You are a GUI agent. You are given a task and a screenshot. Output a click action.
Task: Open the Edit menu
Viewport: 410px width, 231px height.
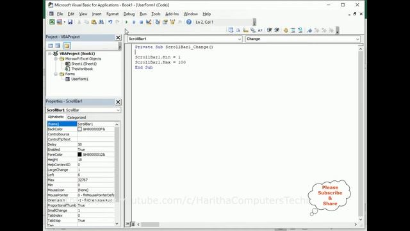(71, 14)
